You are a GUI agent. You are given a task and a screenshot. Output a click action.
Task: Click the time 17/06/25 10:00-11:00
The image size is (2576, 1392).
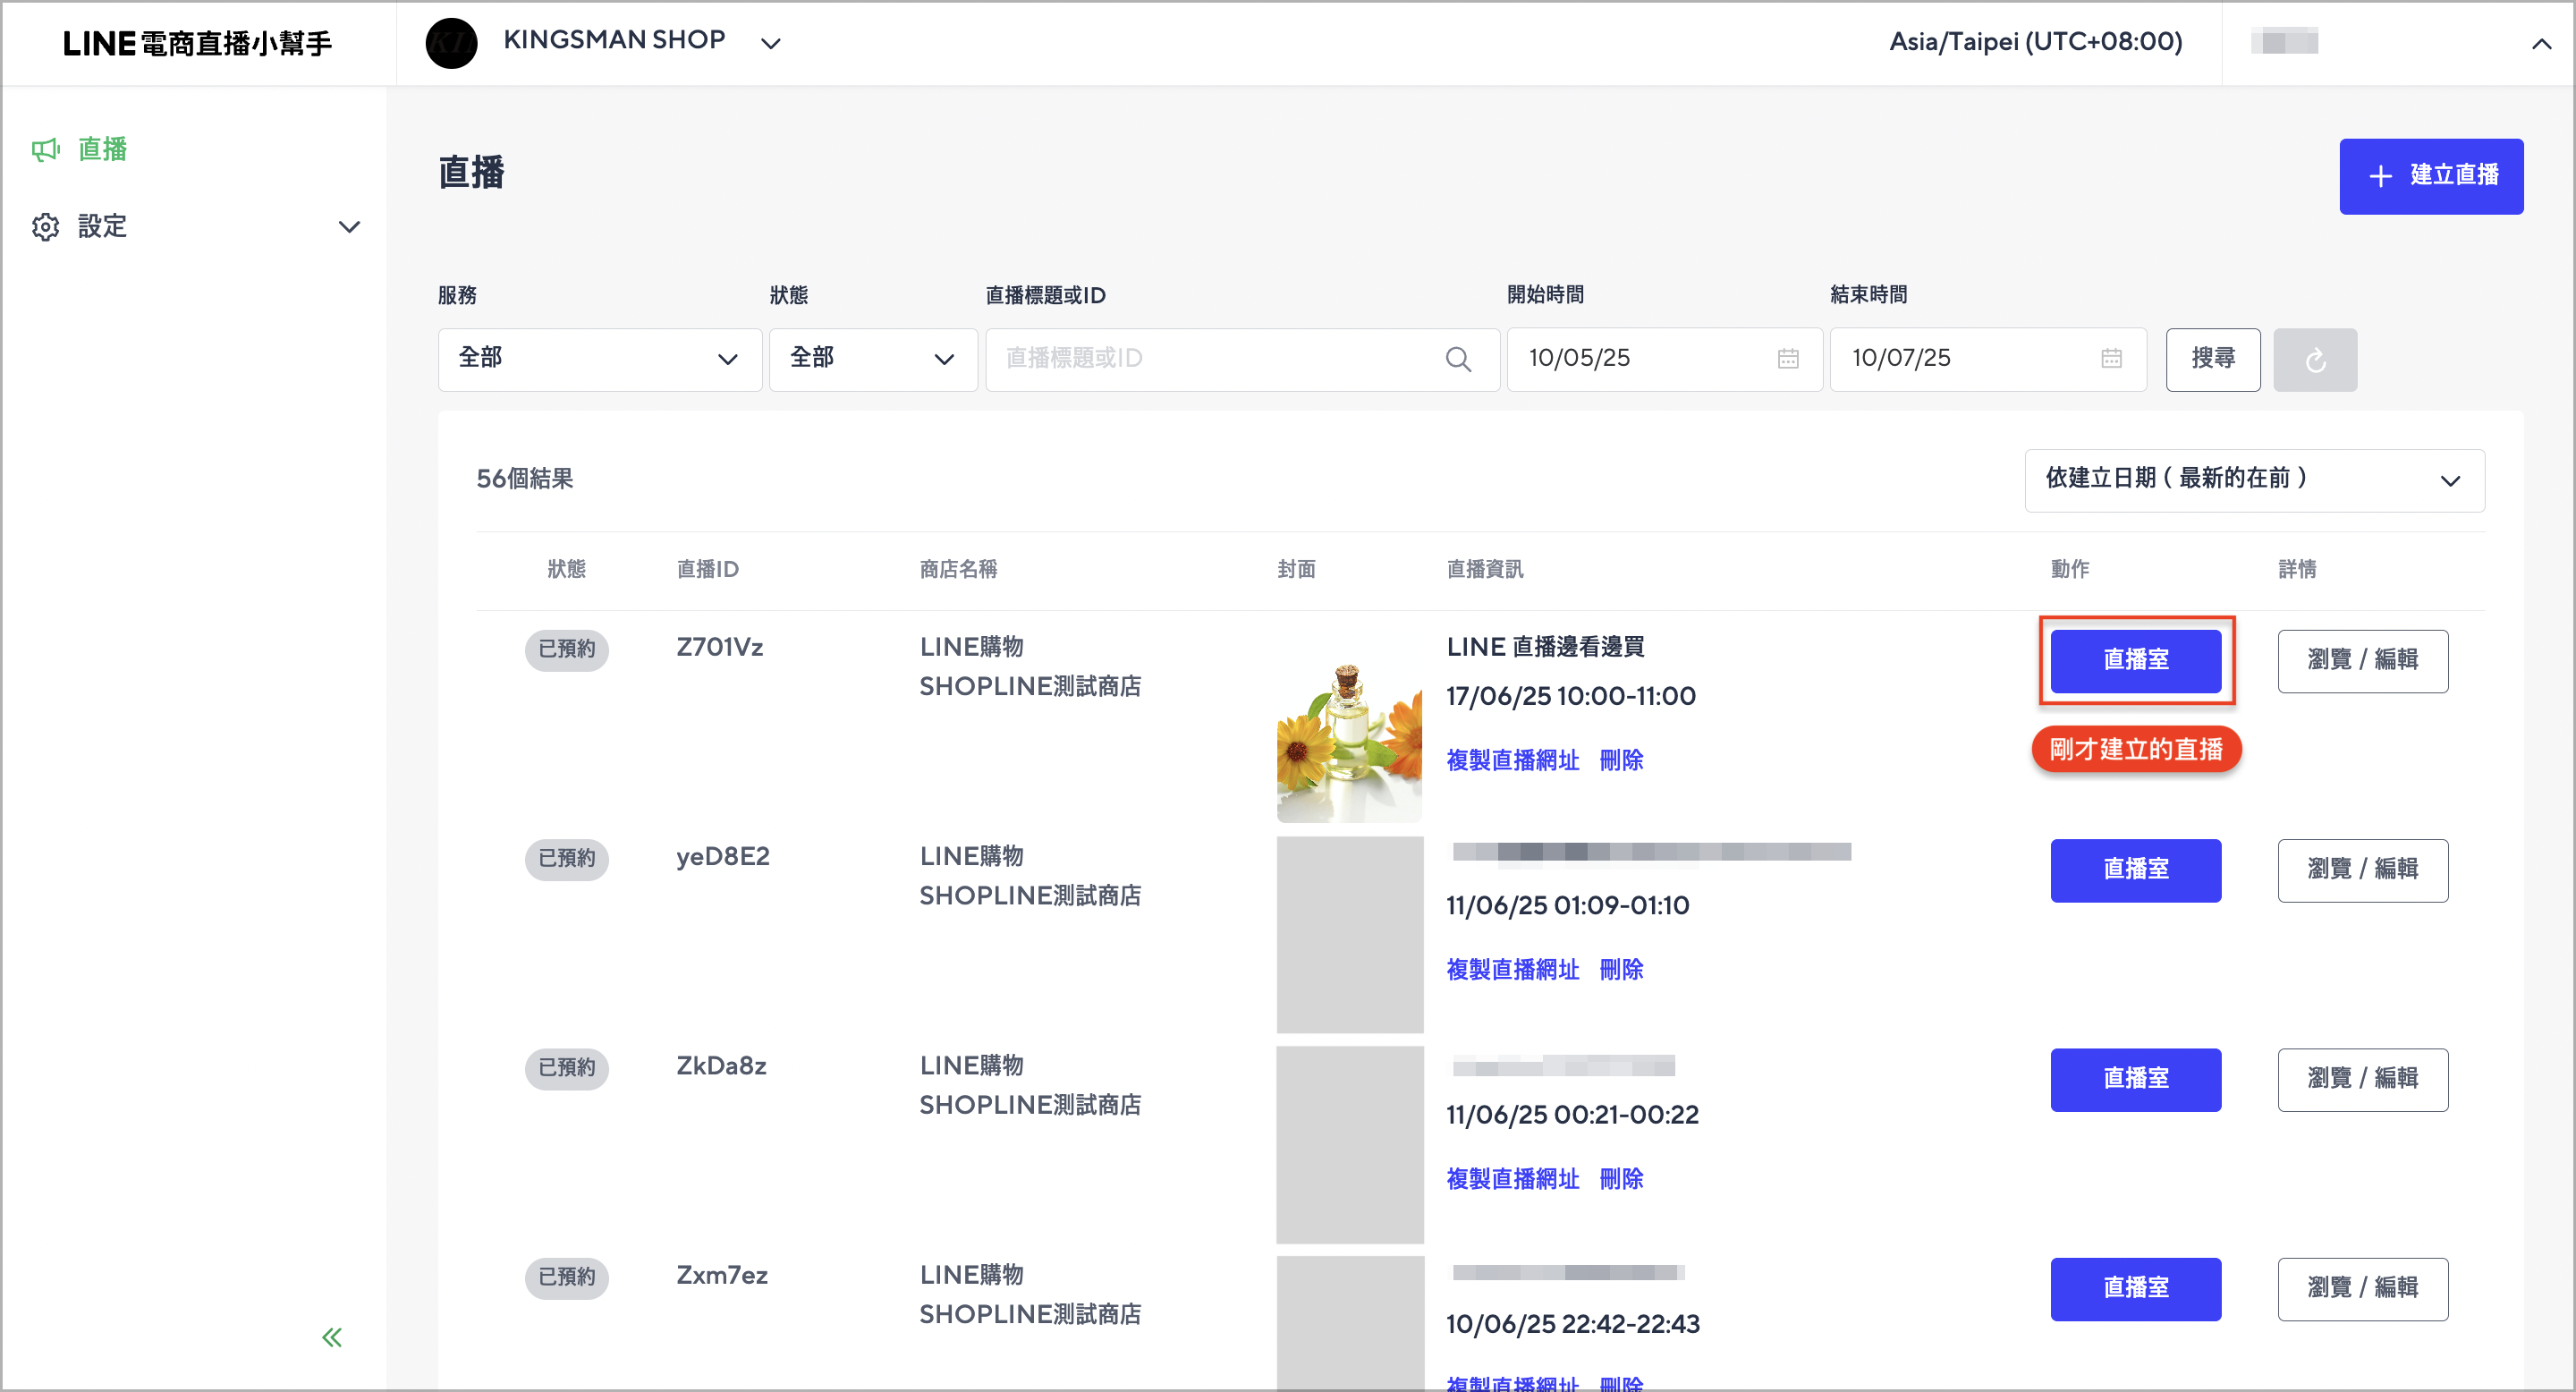click(x=1571, y=697)
